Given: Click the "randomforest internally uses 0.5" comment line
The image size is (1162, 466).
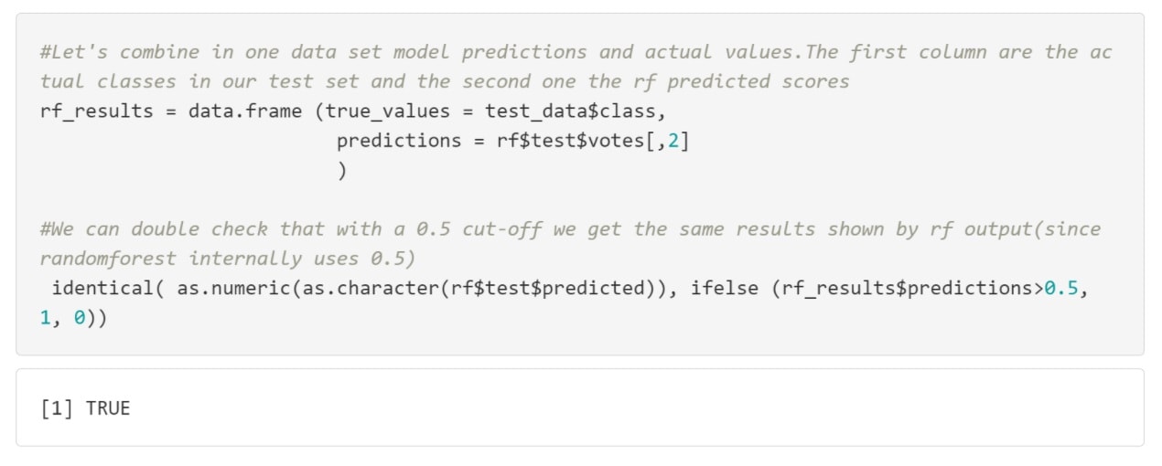Looking at the screenshot, I should pos(227,259).
